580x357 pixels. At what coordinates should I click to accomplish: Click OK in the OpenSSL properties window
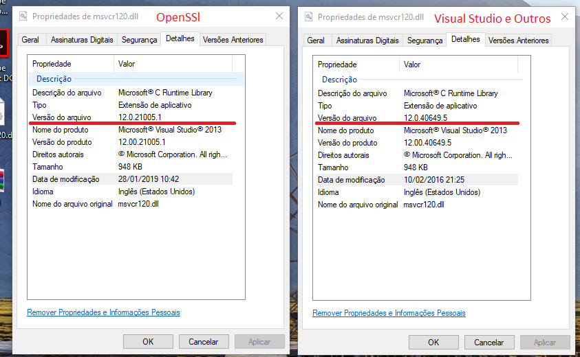pyautogui.click(x=148, y=341)
